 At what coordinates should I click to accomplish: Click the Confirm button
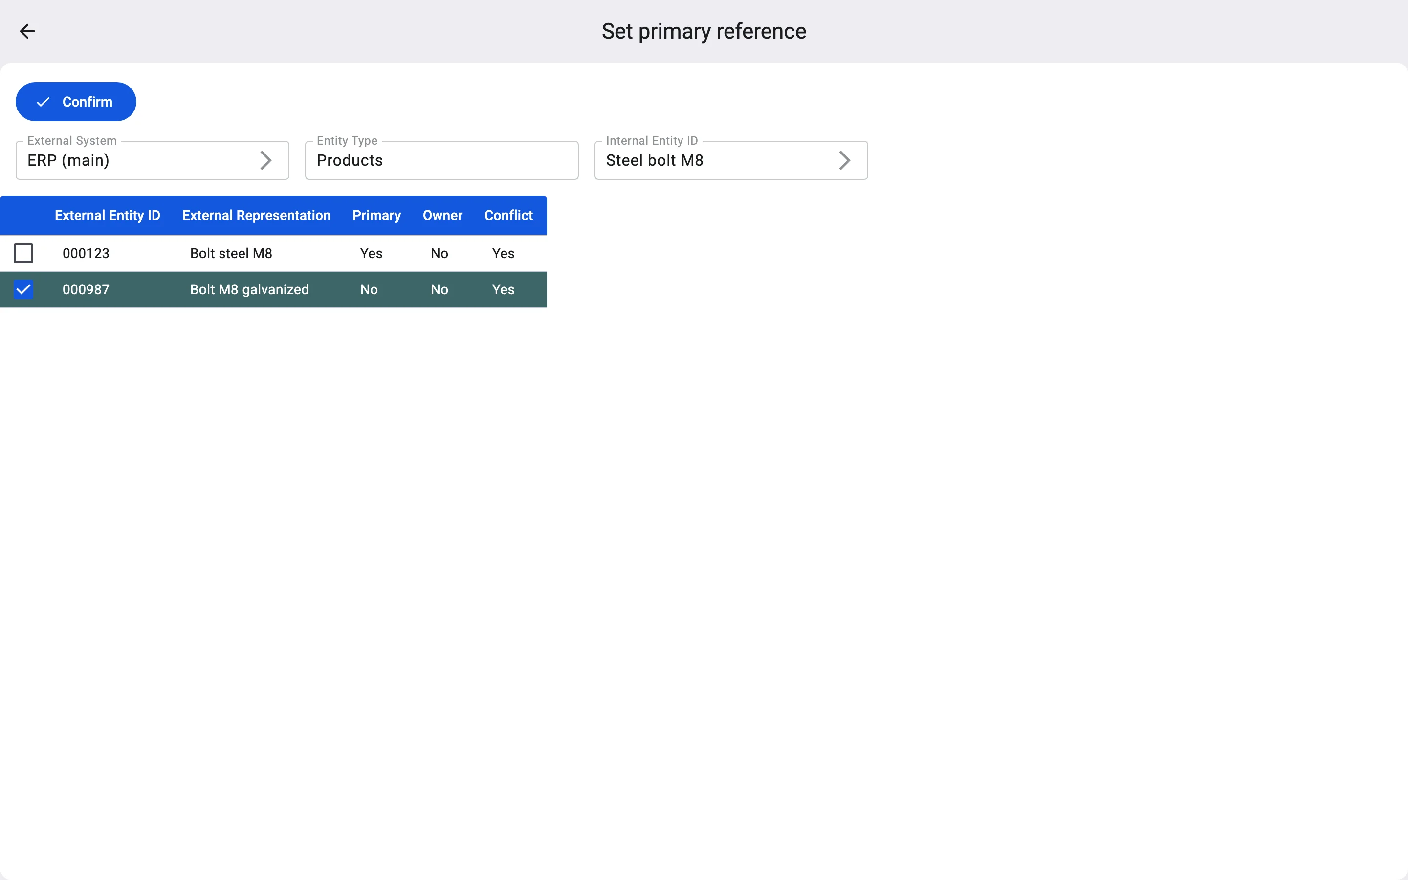point(76,102)
